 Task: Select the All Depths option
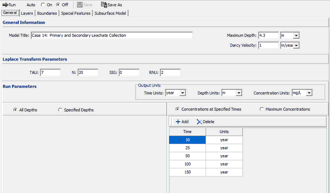click(16, 110)
